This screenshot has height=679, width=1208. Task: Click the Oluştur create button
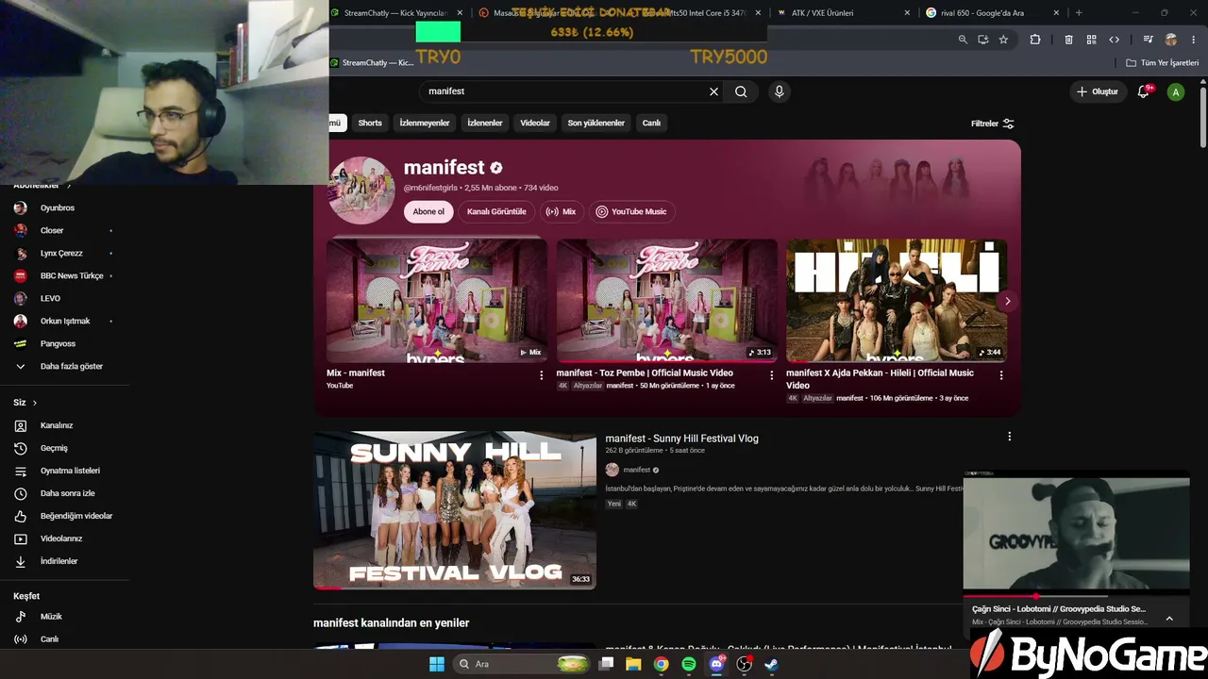(1097, 91)
